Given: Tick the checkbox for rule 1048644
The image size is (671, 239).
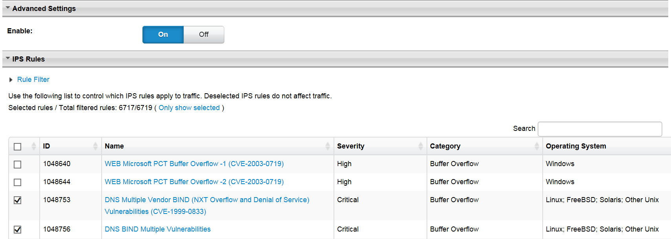Looking at the screenshot, I should tap(18, 182).
